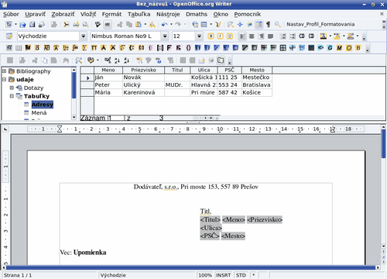Click the Insert table icon
Image resolution: width=387 pixels, height=279 pixels.
204,25
